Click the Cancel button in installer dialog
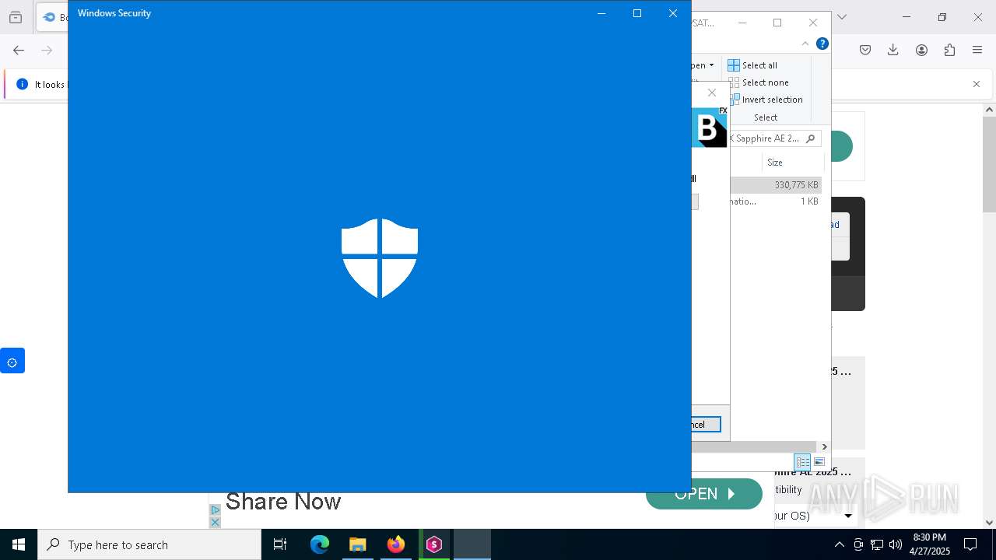This screenshot has height=560, width=996. [x=706, y=425]
